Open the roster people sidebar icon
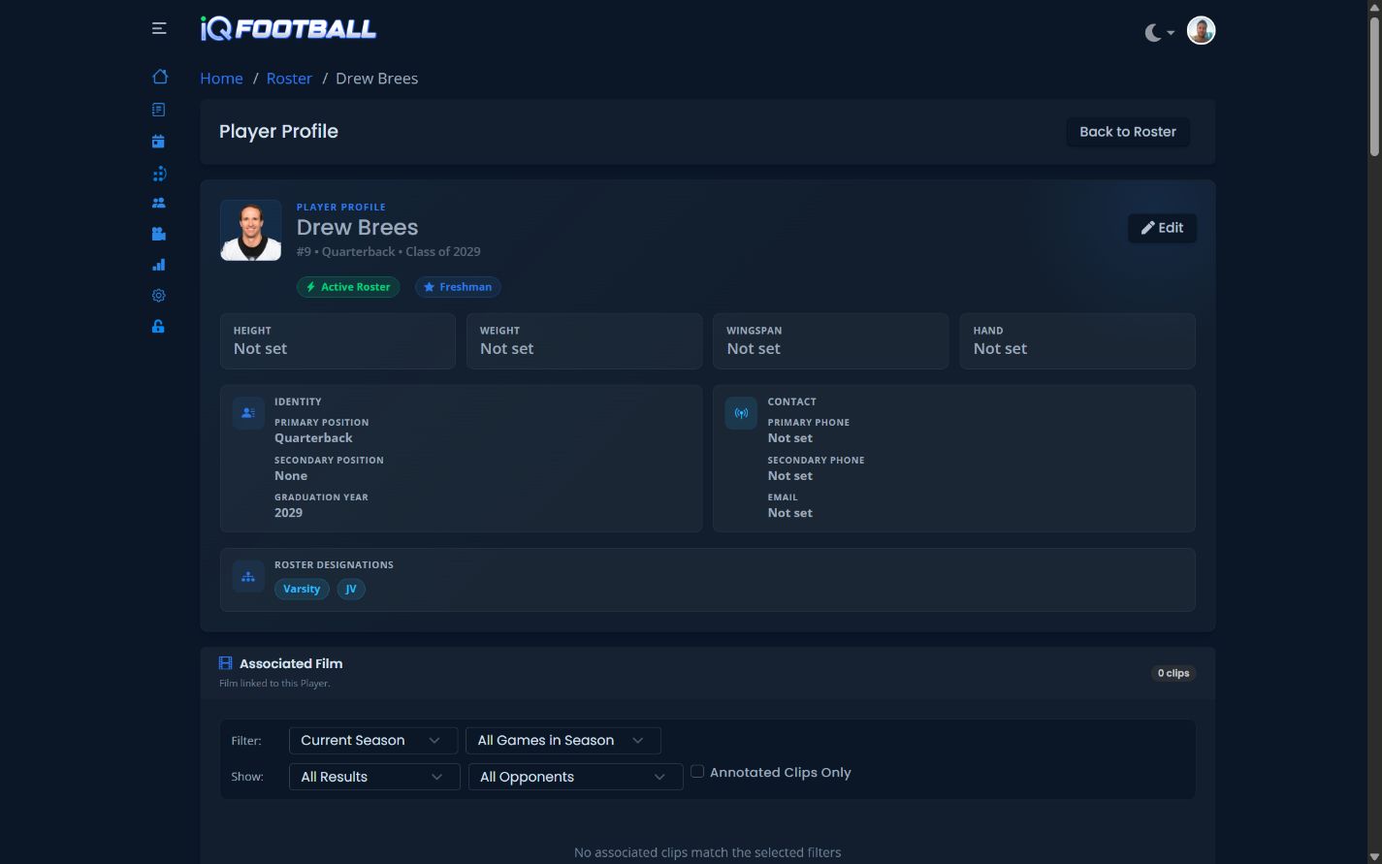Viewport: 1382px width, 864px height. 159,203
